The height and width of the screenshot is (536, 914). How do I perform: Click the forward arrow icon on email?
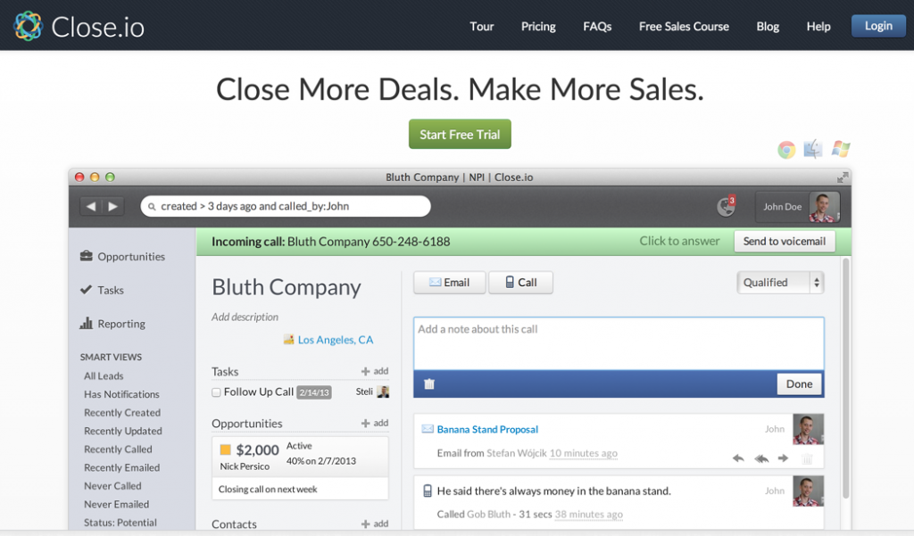(783, 458)
